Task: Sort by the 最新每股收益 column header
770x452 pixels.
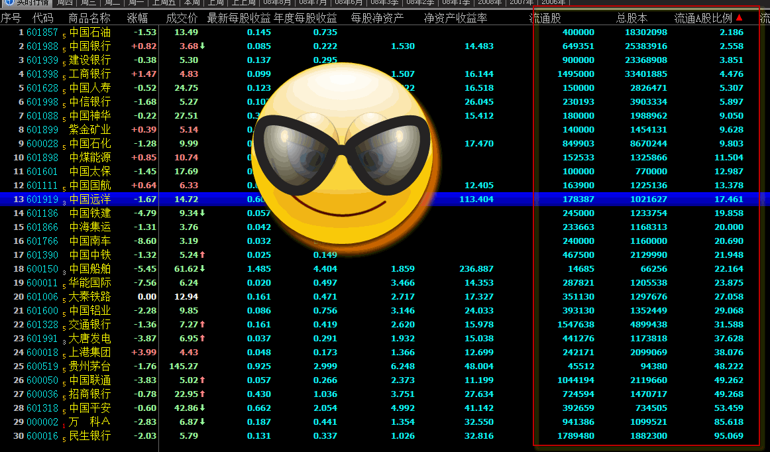Action: 239,18
